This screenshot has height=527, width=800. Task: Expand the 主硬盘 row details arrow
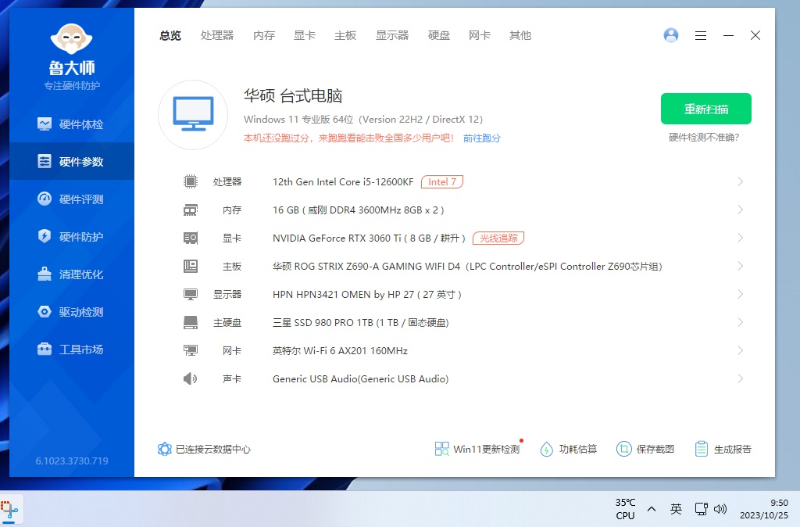(x=740, y=322)
